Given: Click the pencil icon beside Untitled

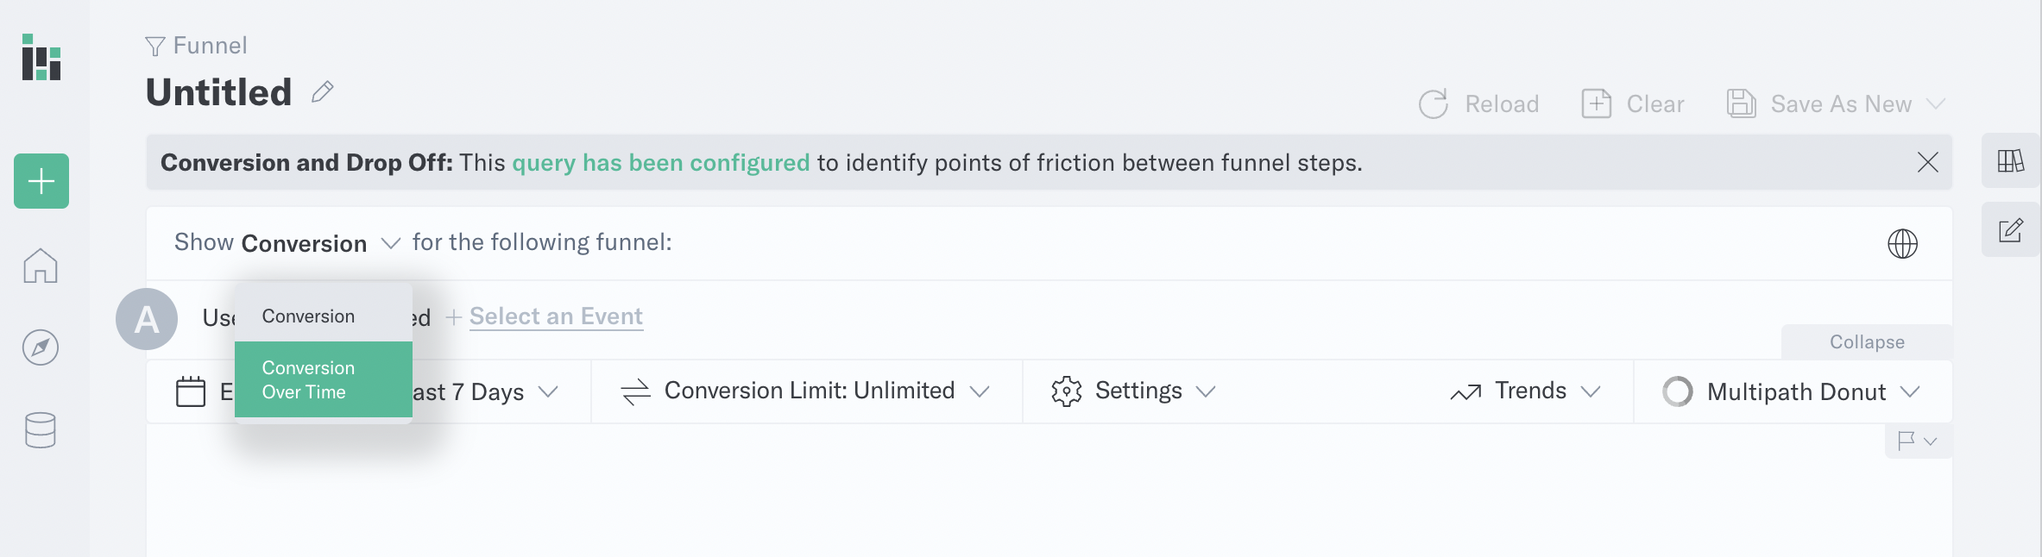Looking at the screenshot, I should (323, 91).
